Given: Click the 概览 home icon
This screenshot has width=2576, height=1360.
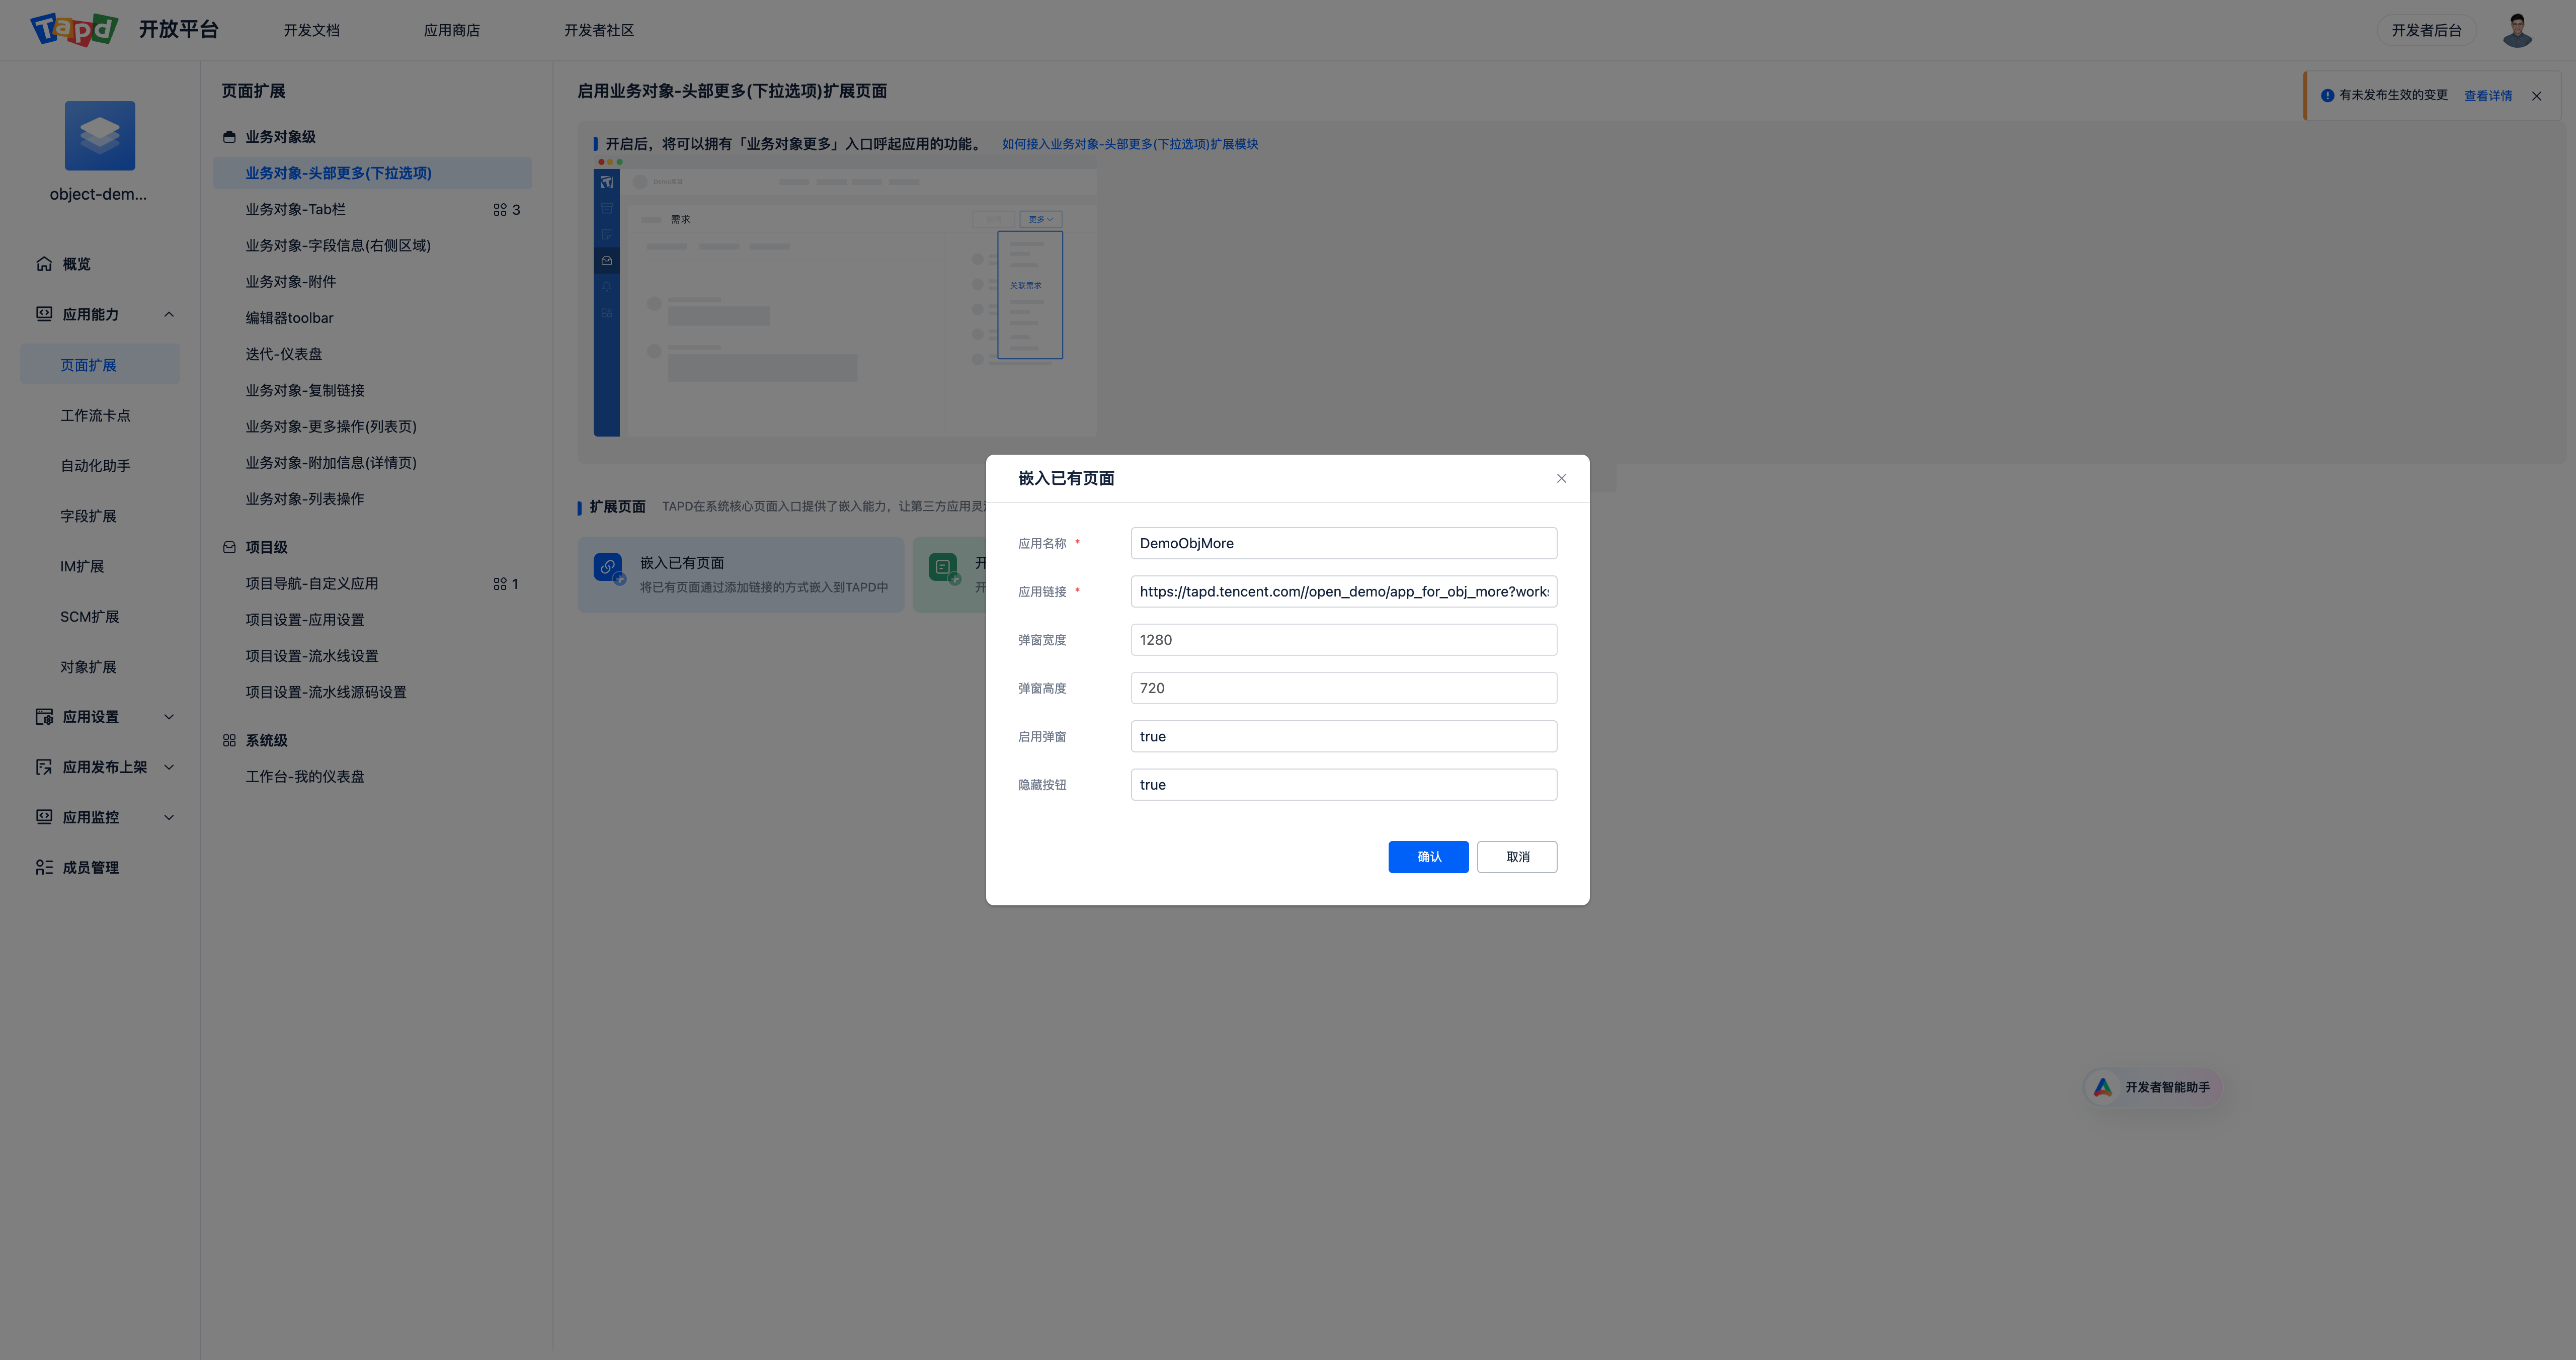Looking at the screenshot, I should pyautogui.click(x=44, y=264).
